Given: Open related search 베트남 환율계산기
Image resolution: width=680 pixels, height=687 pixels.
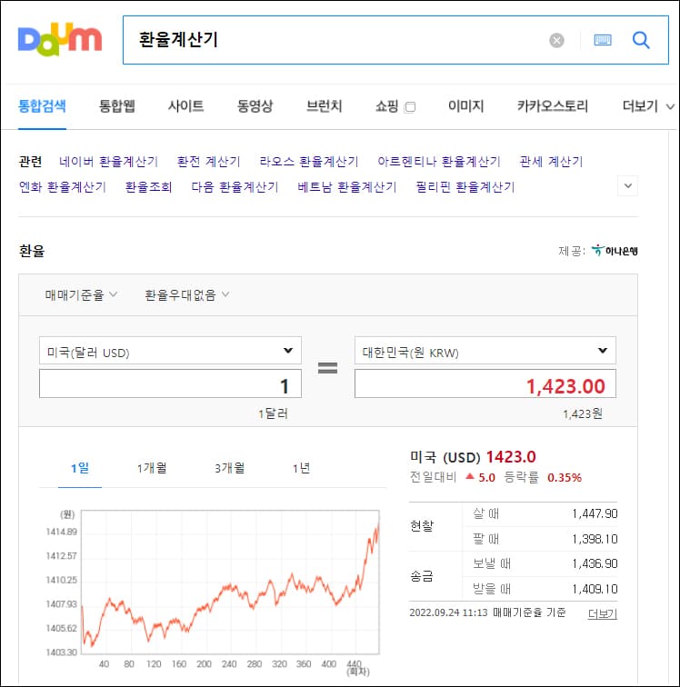Looking at the screenshot, I should click(x=346, y=187).
